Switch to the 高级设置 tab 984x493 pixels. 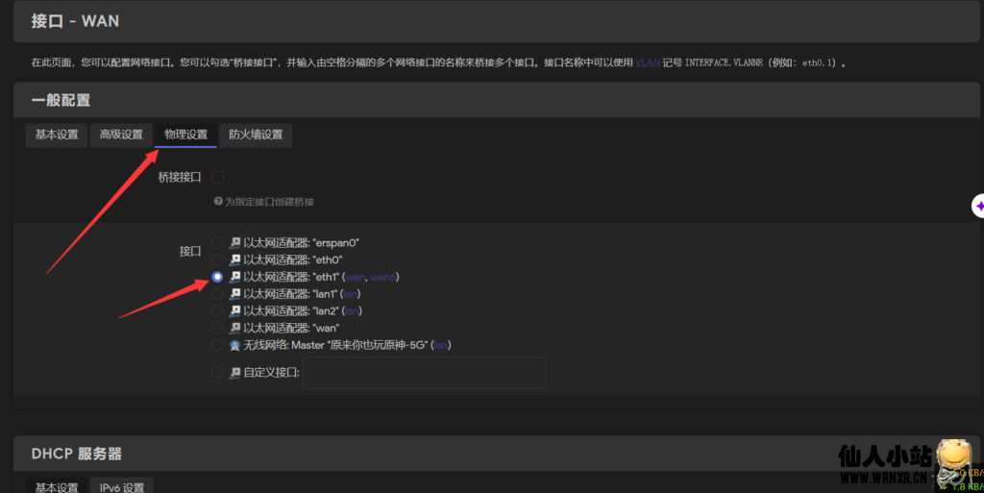(121, 135)
